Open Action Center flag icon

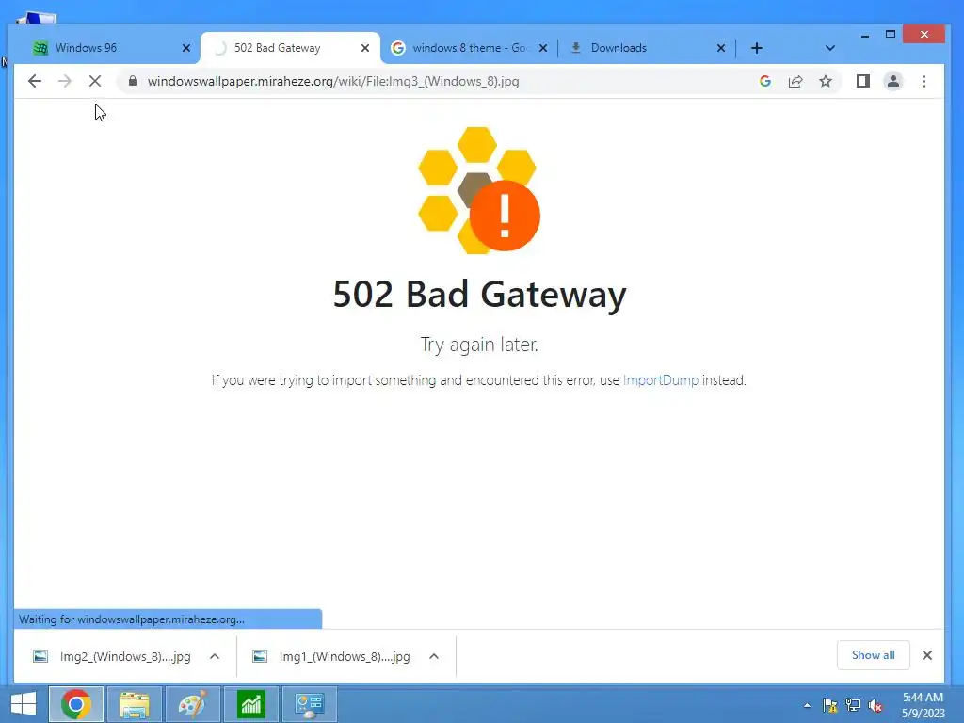click(x=830, y=705)
